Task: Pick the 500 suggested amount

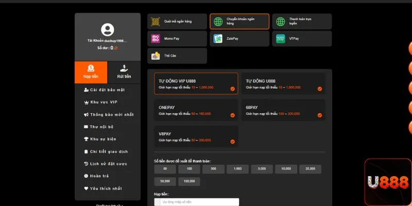Action: pyautogui.click(x=213, y=169)
